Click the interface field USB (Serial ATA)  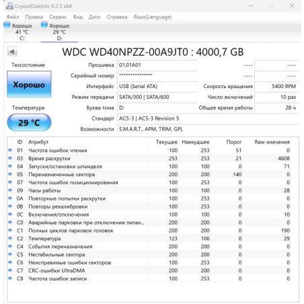pyautogui.click(x=157, y=86)
